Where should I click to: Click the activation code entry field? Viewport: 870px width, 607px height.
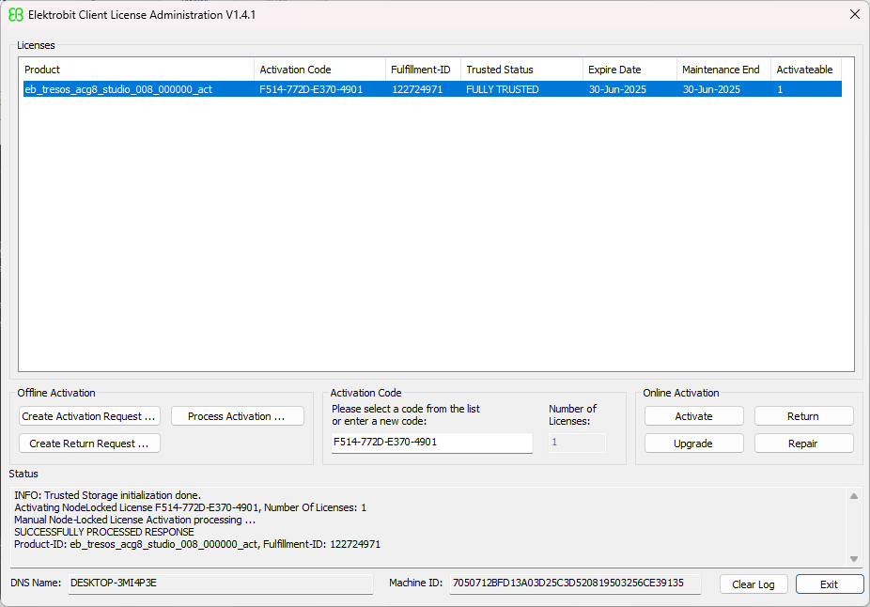click(431, 442)
